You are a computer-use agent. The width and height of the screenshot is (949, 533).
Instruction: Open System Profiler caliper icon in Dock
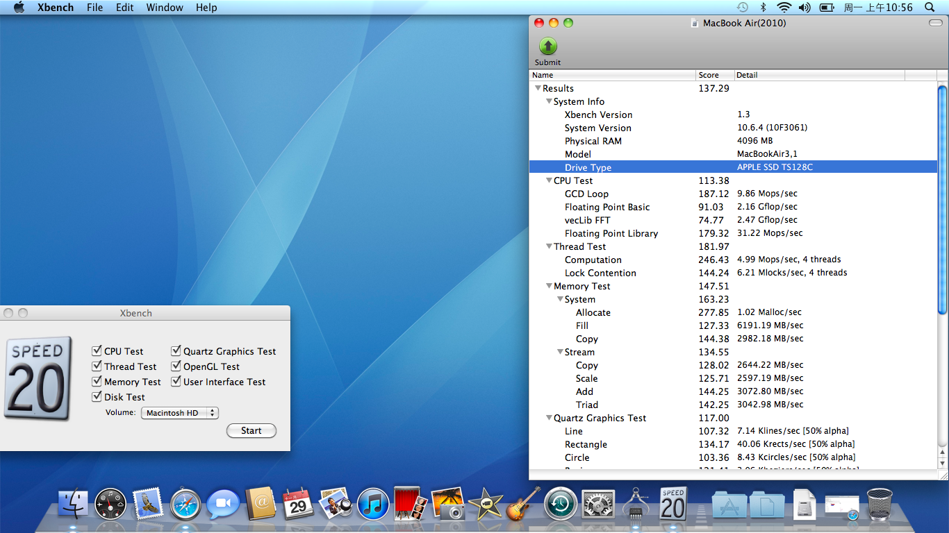pyautogui.click(x=635, y=504)
